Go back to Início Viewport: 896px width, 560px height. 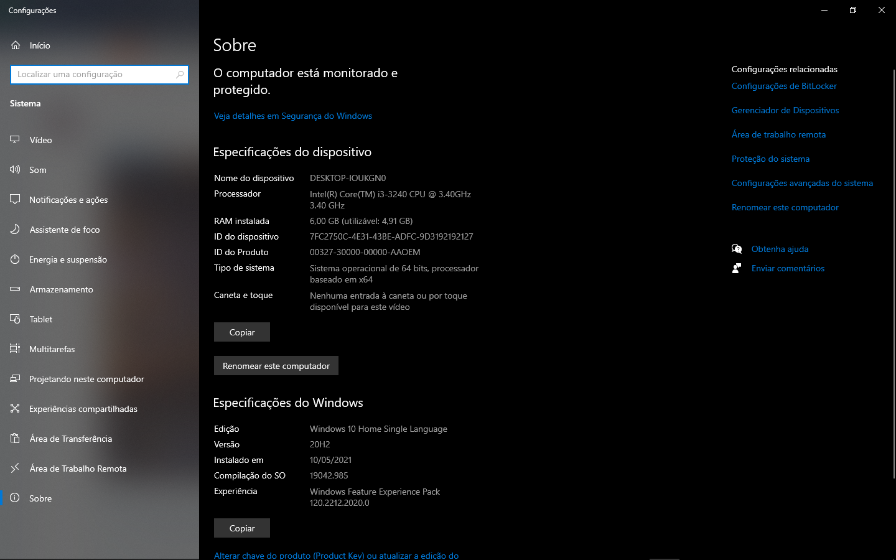100,45
